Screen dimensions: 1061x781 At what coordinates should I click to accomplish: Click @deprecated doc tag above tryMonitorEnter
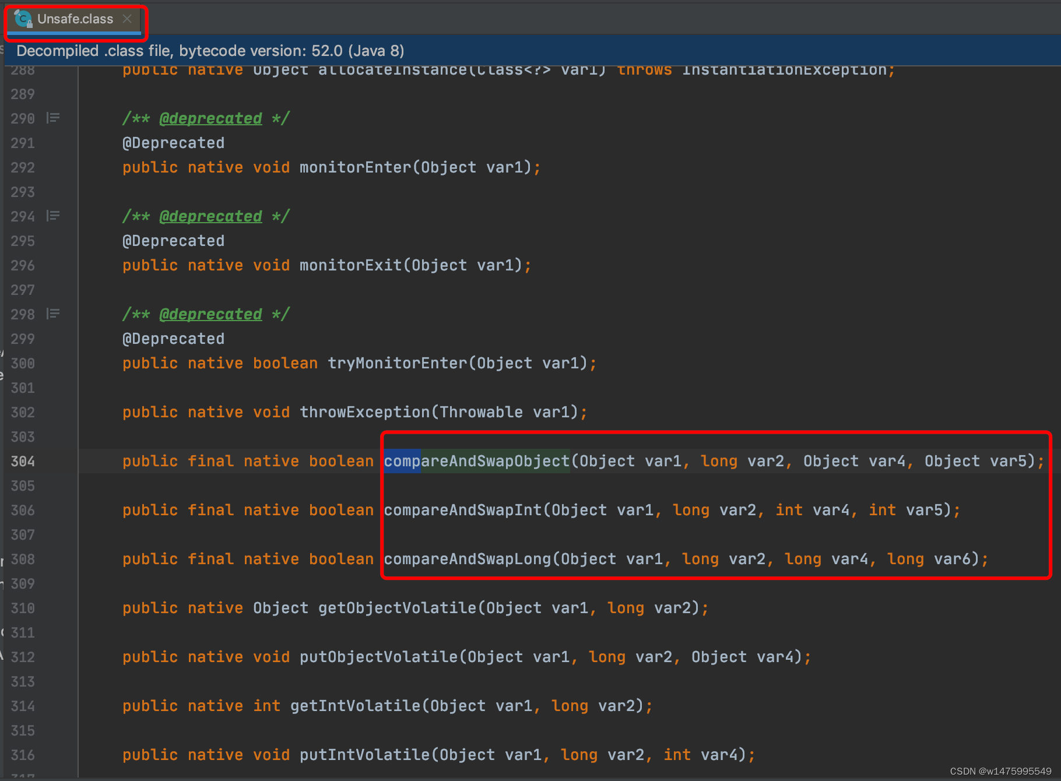tap(210, 314)
